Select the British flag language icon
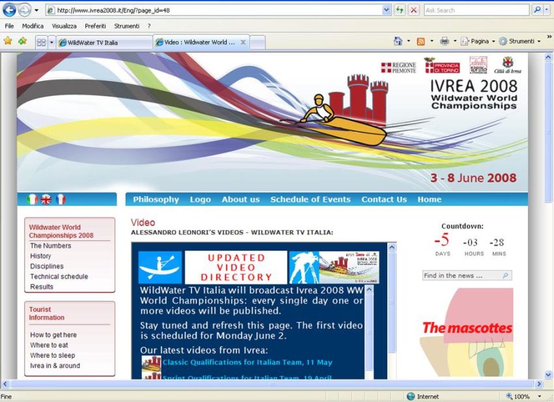Viewport: 554px width, 402px height. pyautogui.click(x=46, y=199)
